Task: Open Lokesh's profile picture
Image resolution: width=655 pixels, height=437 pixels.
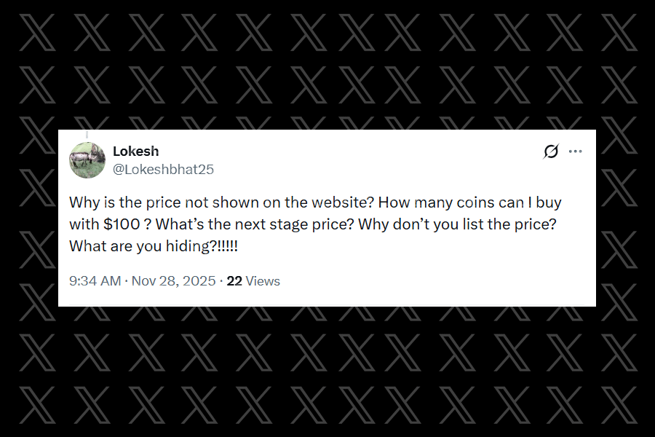Action: 87,160
